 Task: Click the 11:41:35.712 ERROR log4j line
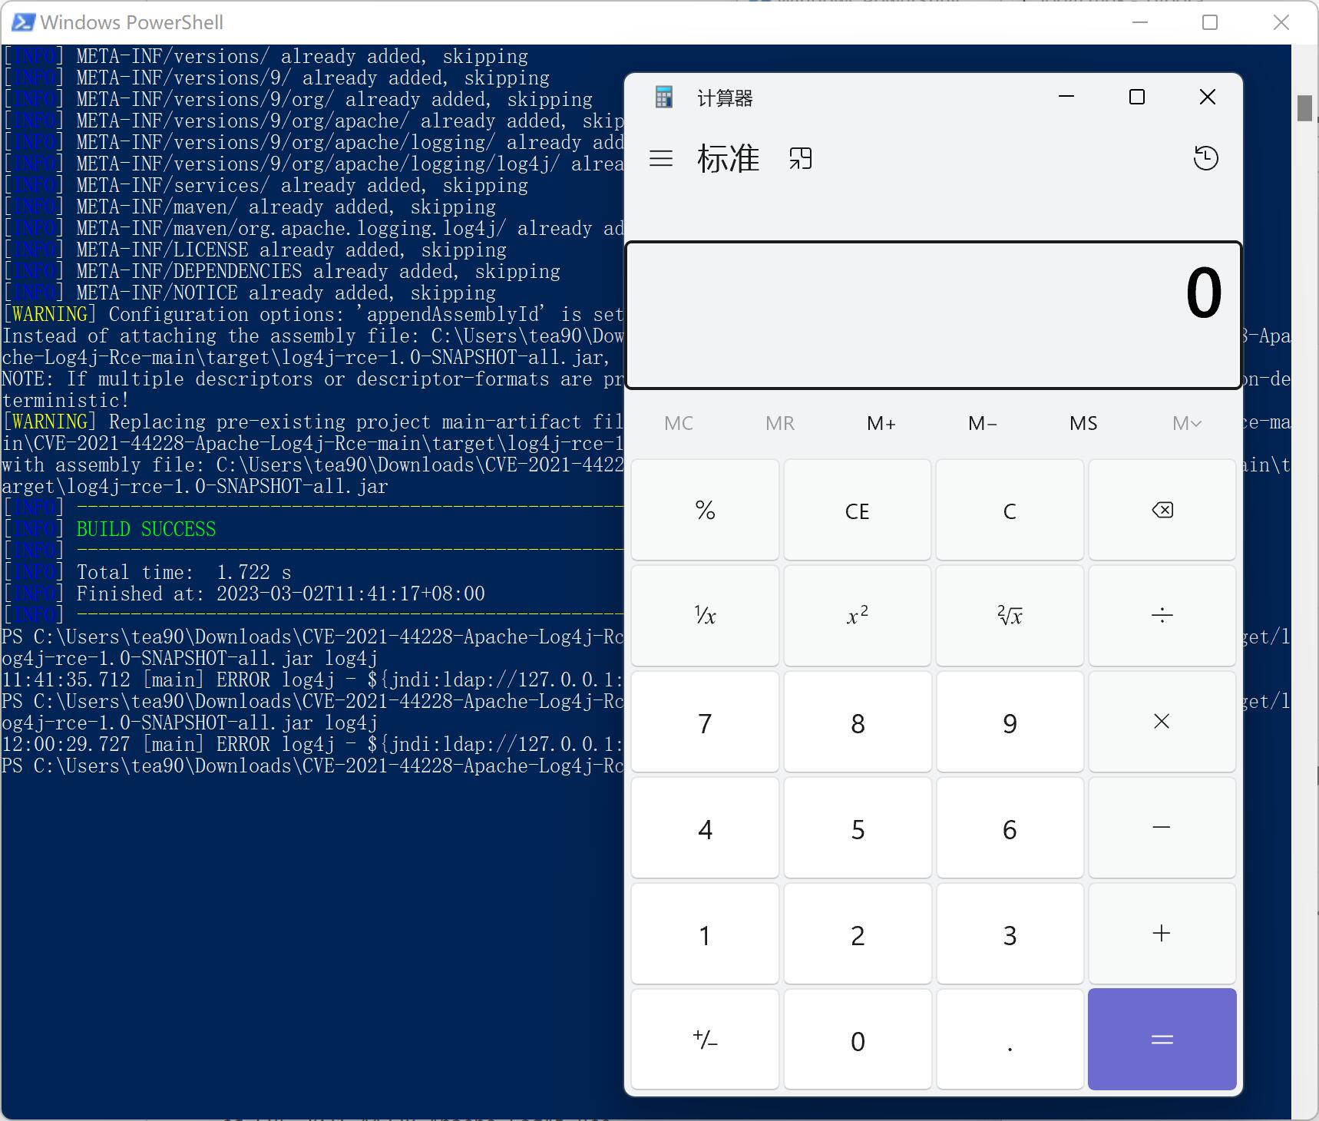[312, 680]
